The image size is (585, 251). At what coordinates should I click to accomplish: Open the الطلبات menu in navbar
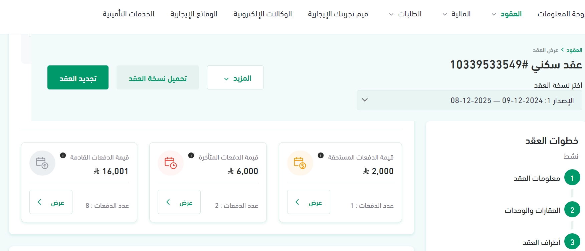coord(406,14)
